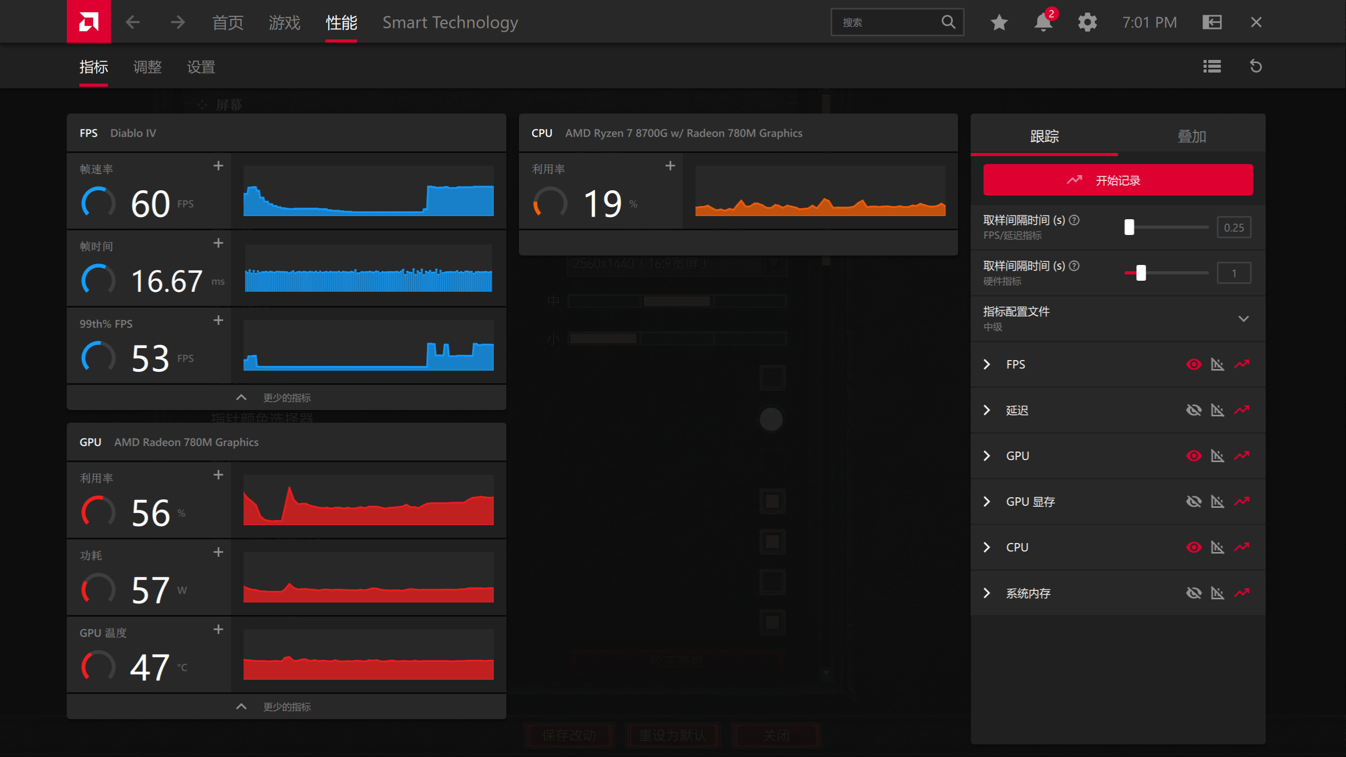
Task: Add 99th% FPS metric plus icon
Action: 218,321
